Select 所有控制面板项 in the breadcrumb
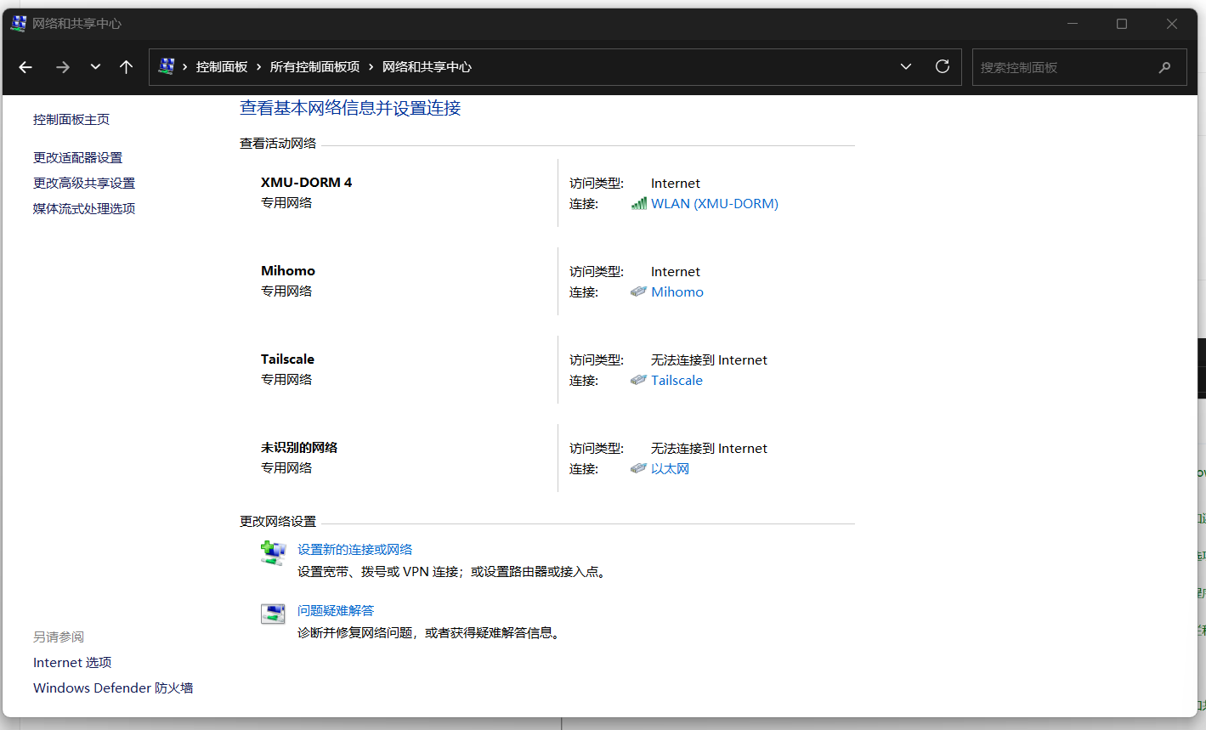 (x=314, y=67)
